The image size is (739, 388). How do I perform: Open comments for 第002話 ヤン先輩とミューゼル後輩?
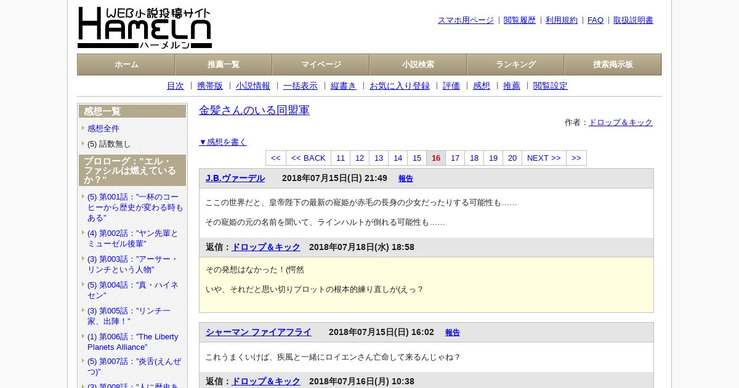132,238
